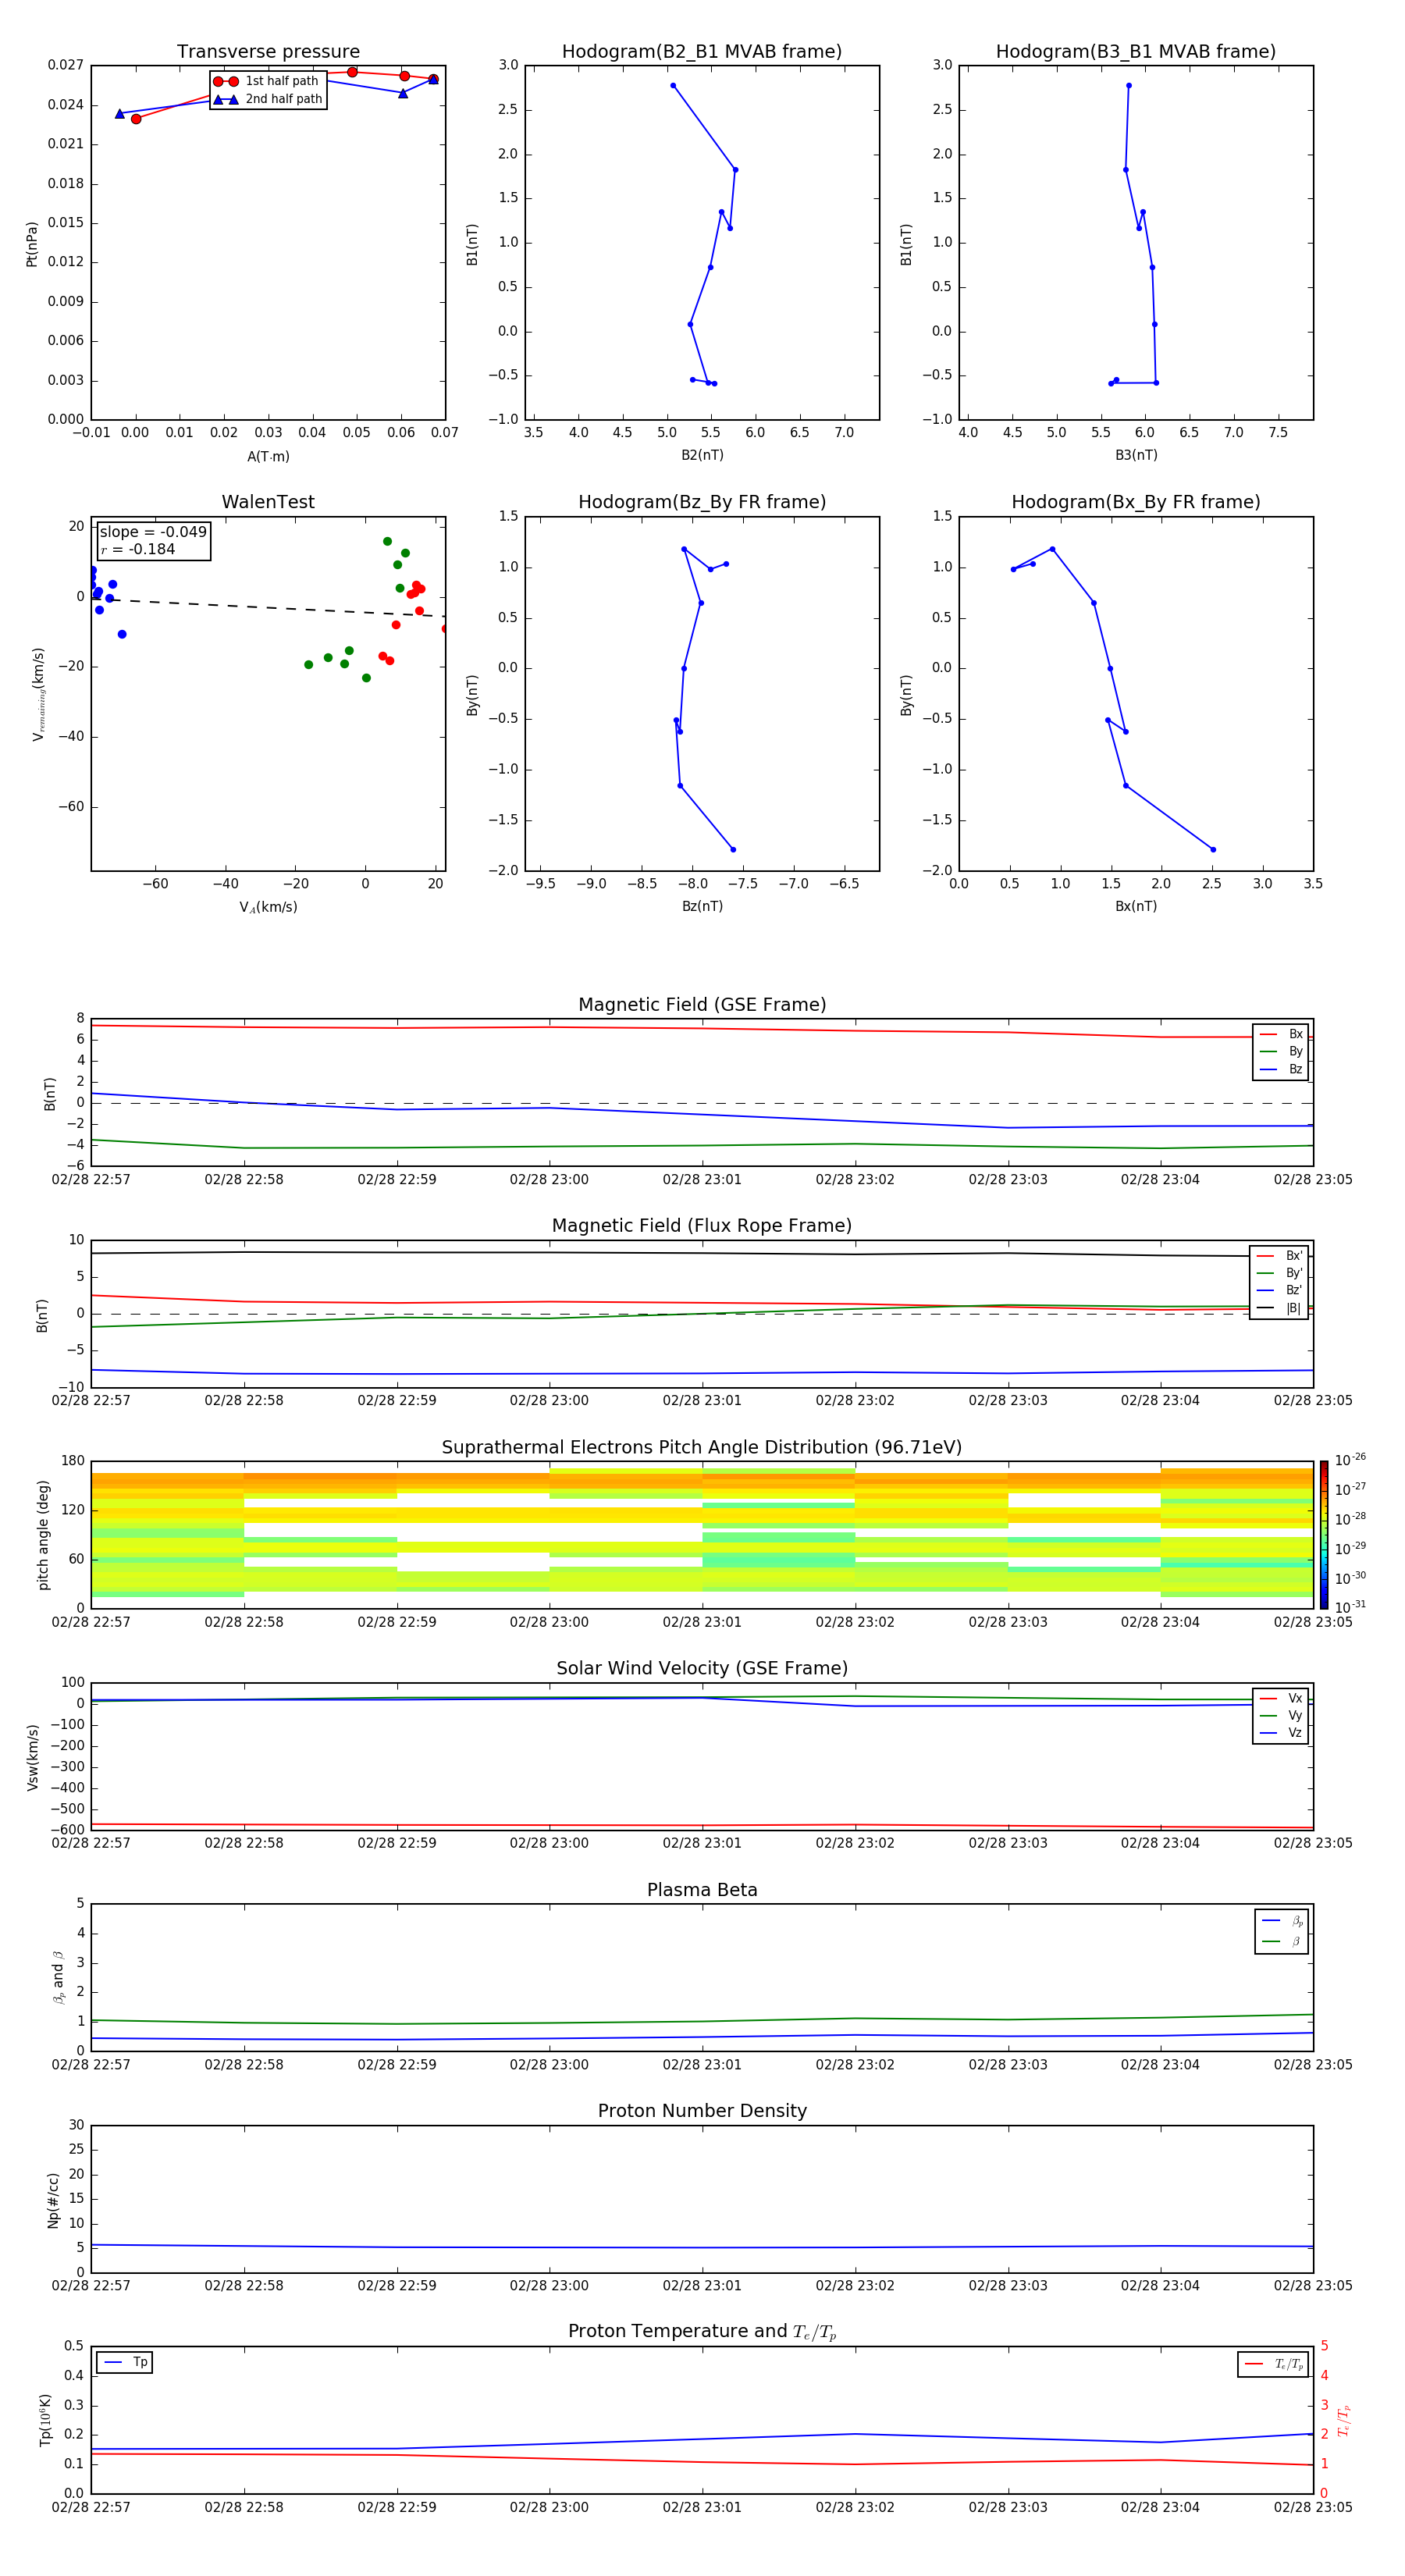Click 'Magnetic Field (Flux Rope Frame)' title

pyautogui.click(x=702, y=1226)
